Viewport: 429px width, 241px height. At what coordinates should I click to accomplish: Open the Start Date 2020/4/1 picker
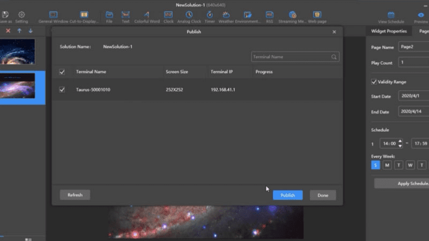[x=413, y=96]
